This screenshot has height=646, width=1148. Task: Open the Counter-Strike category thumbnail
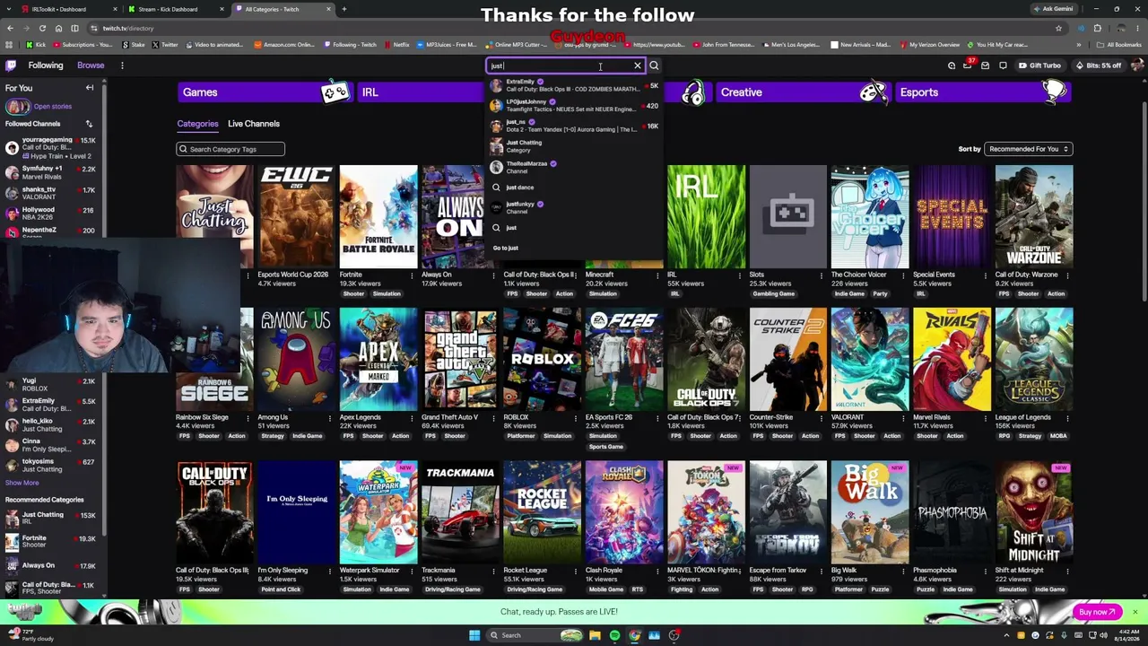(x=787, y=359)
